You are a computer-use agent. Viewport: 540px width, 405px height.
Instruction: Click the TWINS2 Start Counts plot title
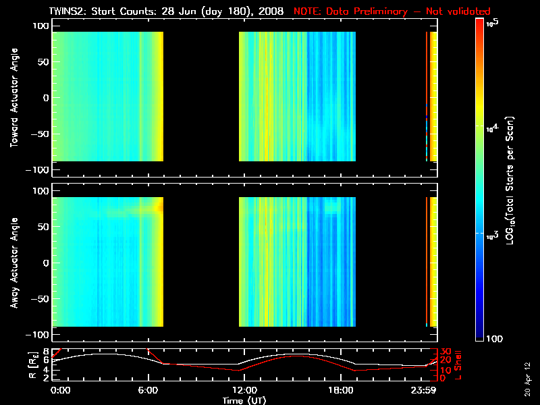click(x=167, y=11)
